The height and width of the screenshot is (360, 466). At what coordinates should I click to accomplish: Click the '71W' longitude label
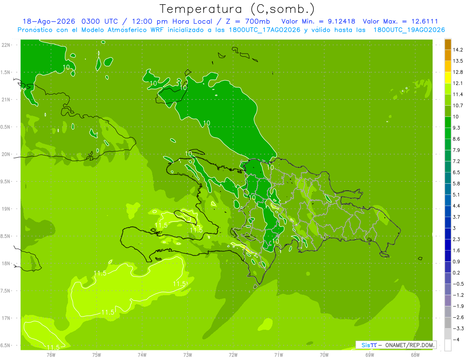tap(278, 355)
